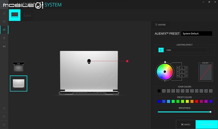Choose the yellow preset color

point(187,102)
